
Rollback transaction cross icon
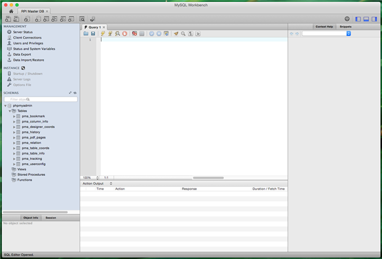pyautogui.click(x=159, y=34)
